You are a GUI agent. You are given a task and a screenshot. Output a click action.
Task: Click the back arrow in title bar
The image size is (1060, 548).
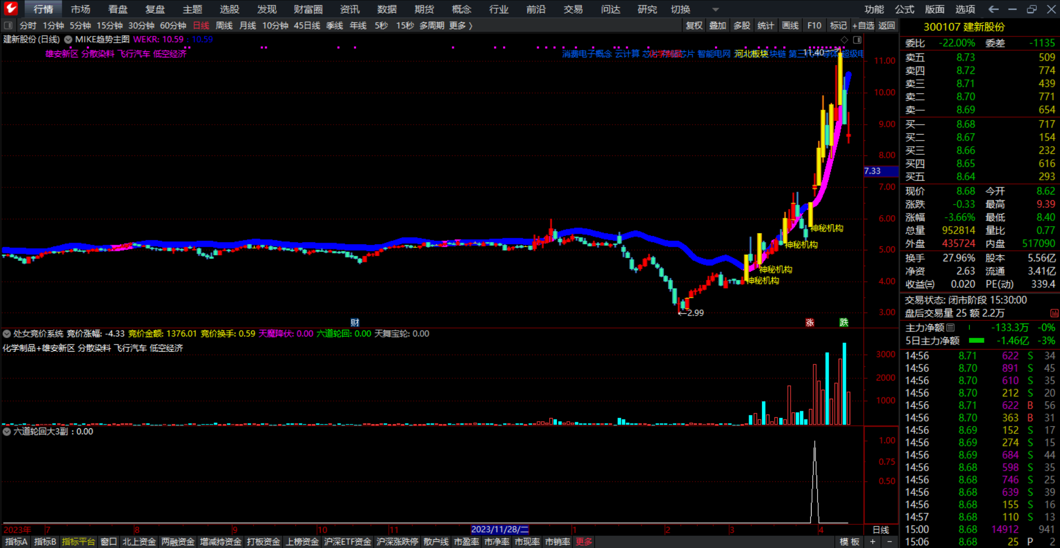pos(993,9)
